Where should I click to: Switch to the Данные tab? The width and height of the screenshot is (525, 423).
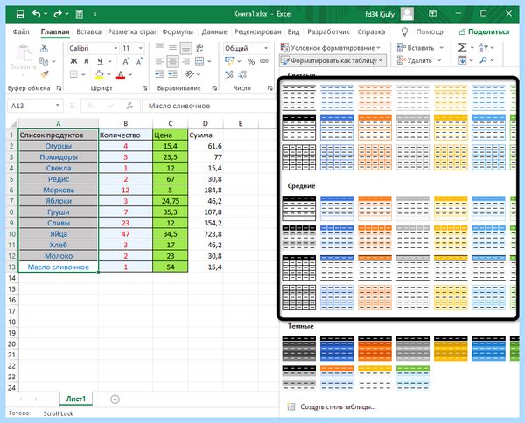click(x=214, y=31)
